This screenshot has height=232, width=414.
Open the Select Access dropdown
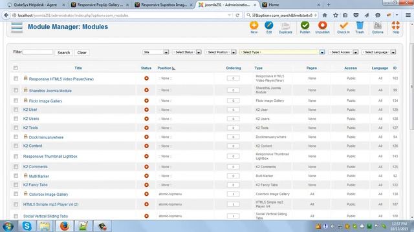click(343, 52)
